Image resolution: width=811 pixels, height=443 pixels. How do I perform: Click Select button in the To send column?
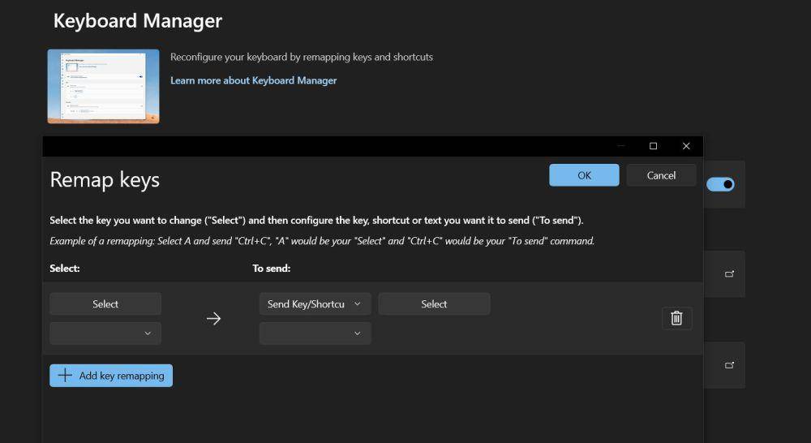(434, 303)
